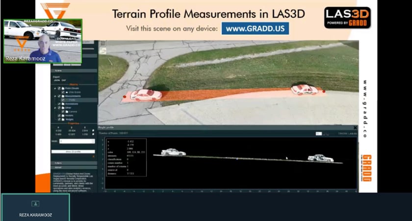Click the LAS3D powered by GRADD logo
This screenshot has width=412, height=221.
[347, 18]
